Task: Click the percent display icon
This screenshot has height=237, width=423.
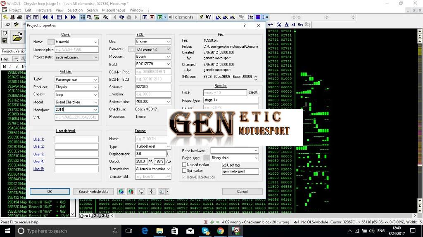Action: [279, 25]
